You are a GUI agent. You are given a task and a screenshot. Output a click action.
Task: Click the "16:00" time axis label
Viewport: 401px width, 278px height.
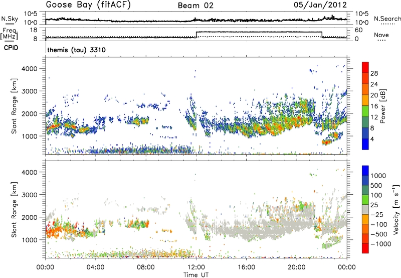pyautogui.click(x=246, y=267)
